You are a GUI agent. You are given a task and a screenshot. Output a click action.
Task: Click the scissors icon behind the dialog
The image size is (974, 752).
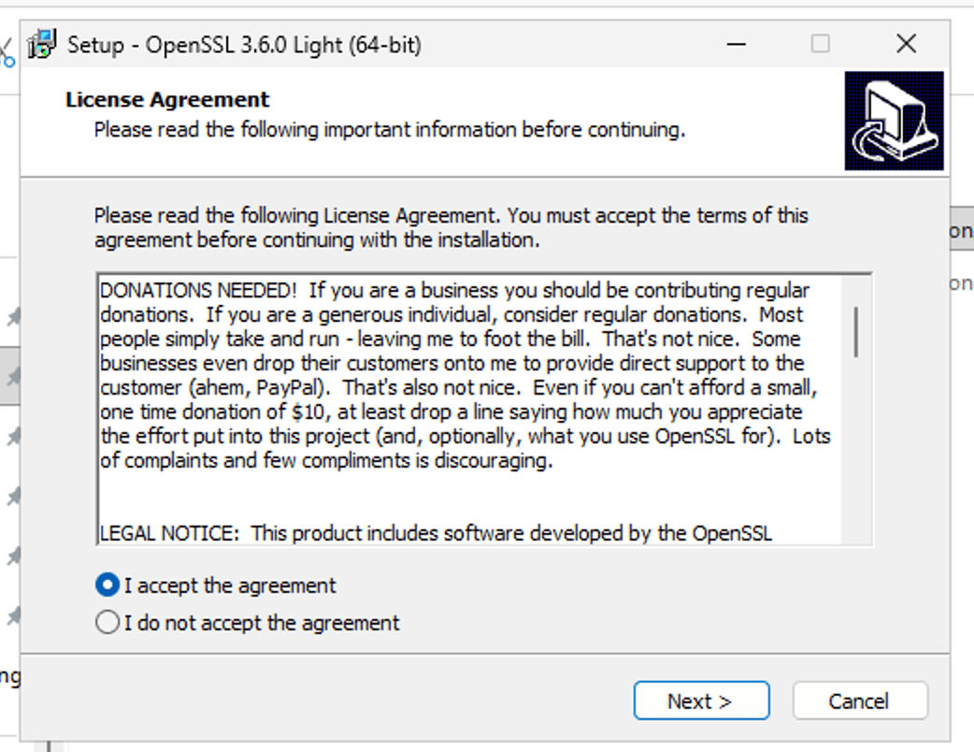(7, 51)
